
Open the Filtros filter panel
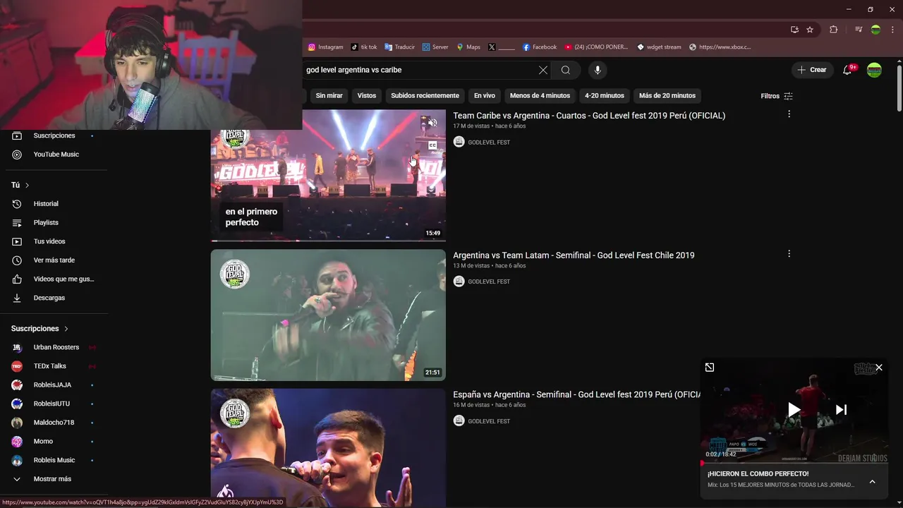[777, 96]
